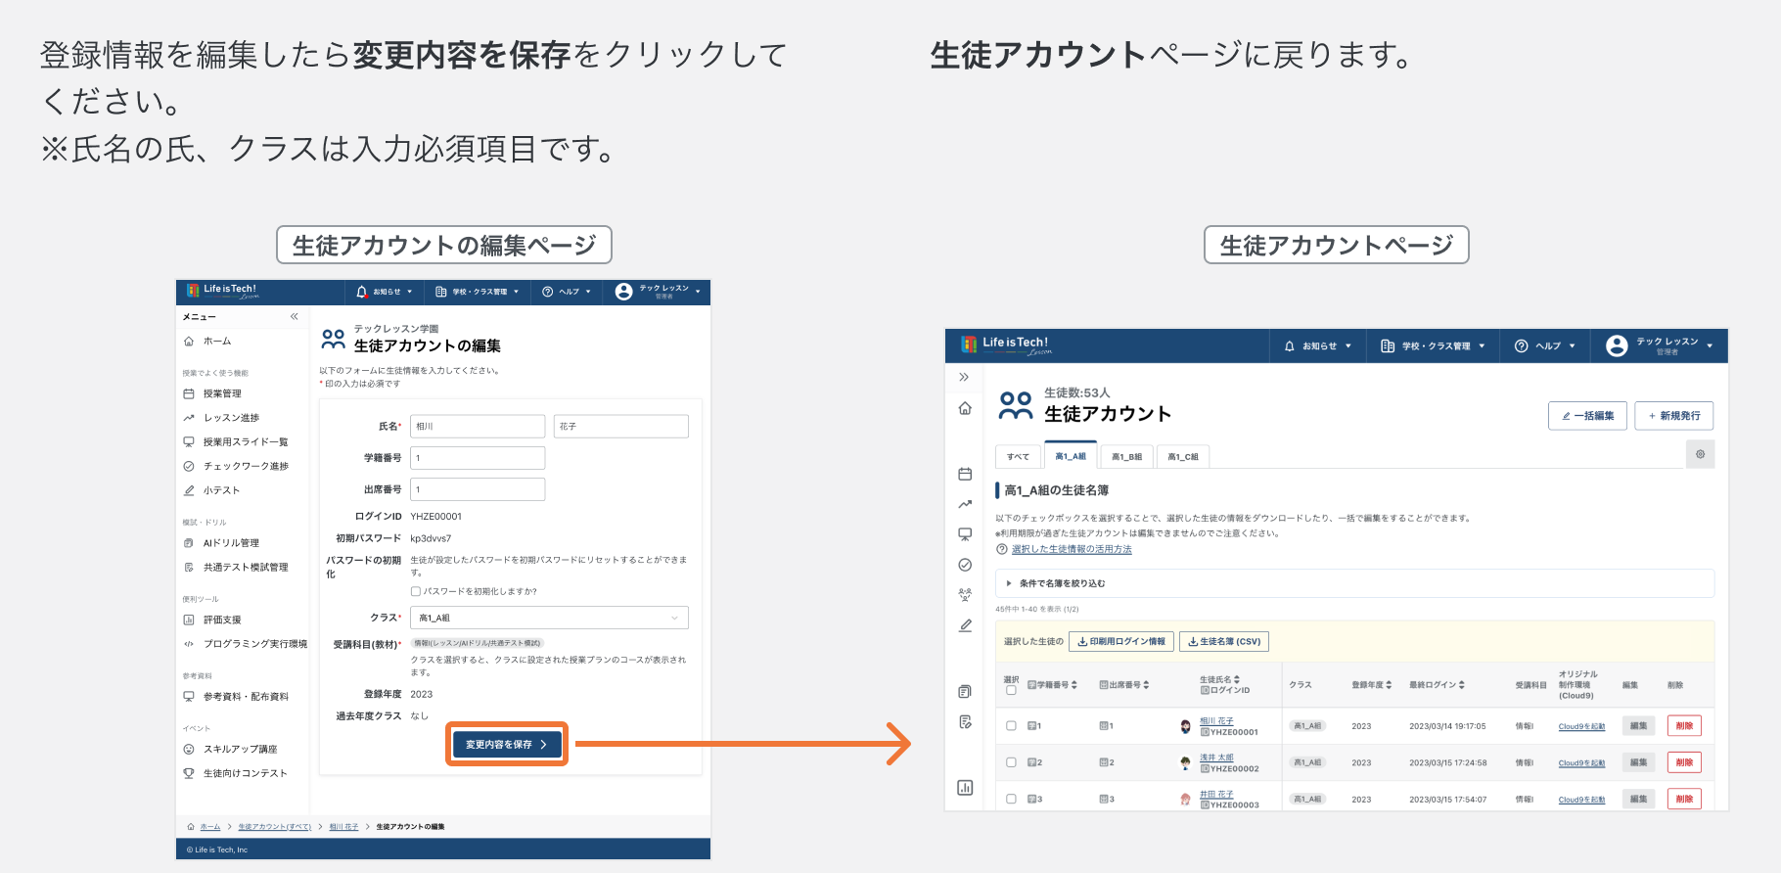
Task: Open student 浅井 太郎 link in table
Action: [x=1216, y=758]
